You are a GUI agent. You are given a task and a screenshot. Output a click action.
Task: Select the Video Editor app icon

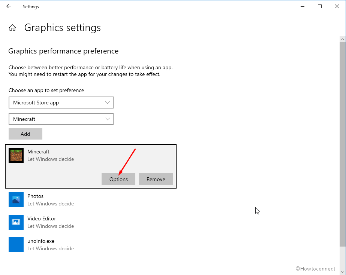pyautogui.click(x=16, y=222)
